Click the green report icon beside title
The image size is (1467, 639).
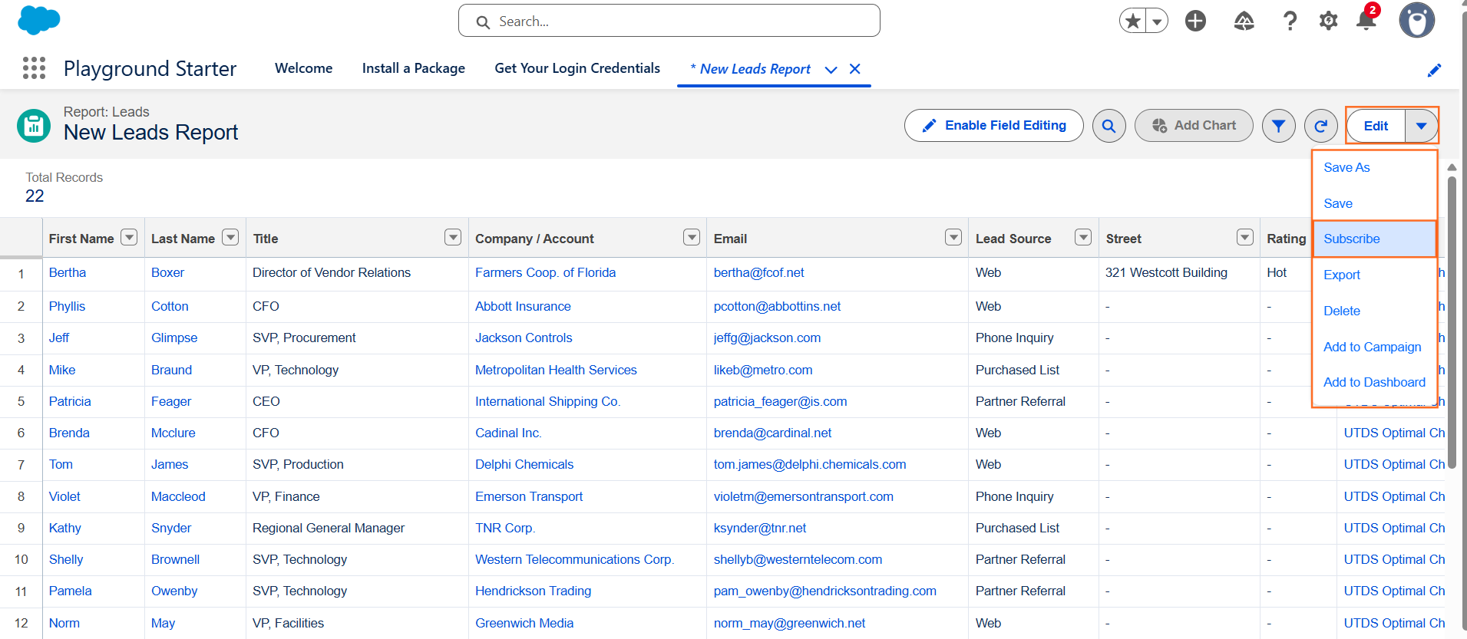pos(34,126)
